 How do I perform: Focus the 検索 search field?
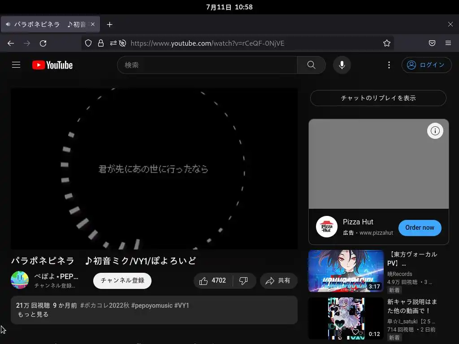[x=207, y=65]
